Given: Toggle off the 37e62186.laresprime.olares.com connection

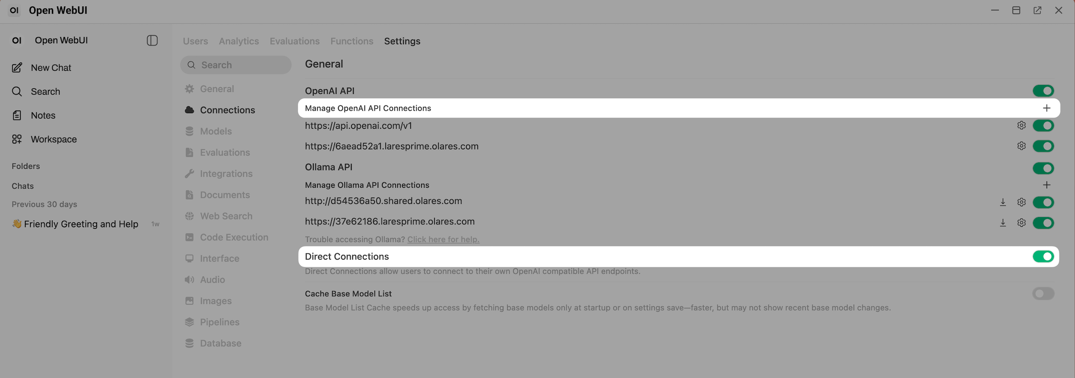Looking at the screenshot, I should (1043, 223).
